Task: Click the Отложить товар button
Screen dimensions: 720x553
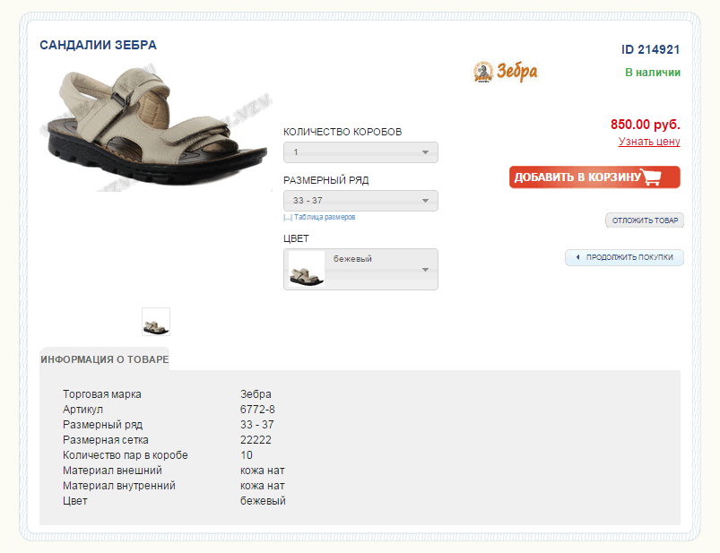Action: pyautogui.click(x=645, y=220)
